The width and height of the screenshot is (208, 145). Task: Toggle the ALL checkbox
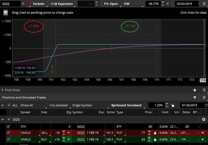coord(9,105)
